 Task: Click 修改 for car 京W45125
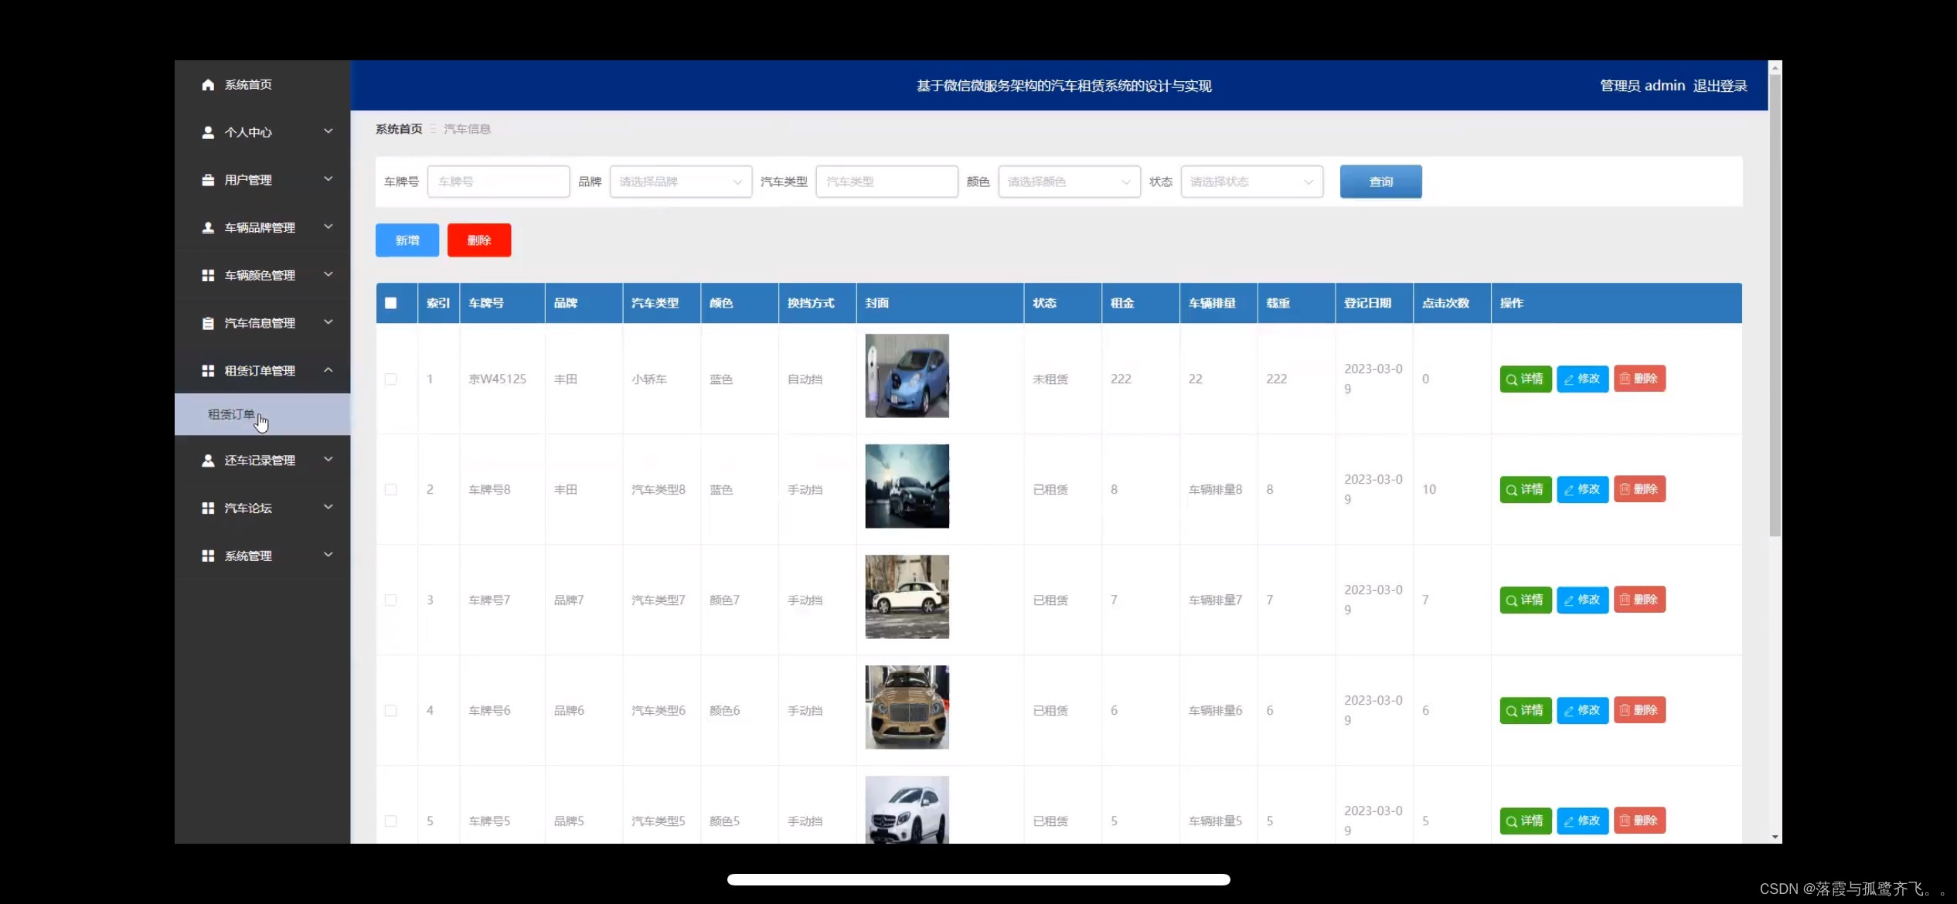[1582, 379]
